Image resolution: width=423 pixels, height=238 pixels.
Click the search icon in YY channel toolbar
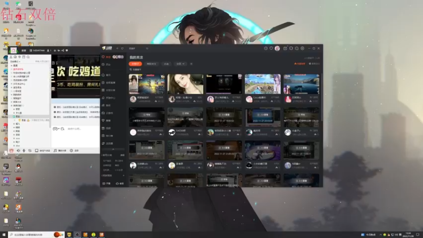pyautogui.click(x=28, y=57)
